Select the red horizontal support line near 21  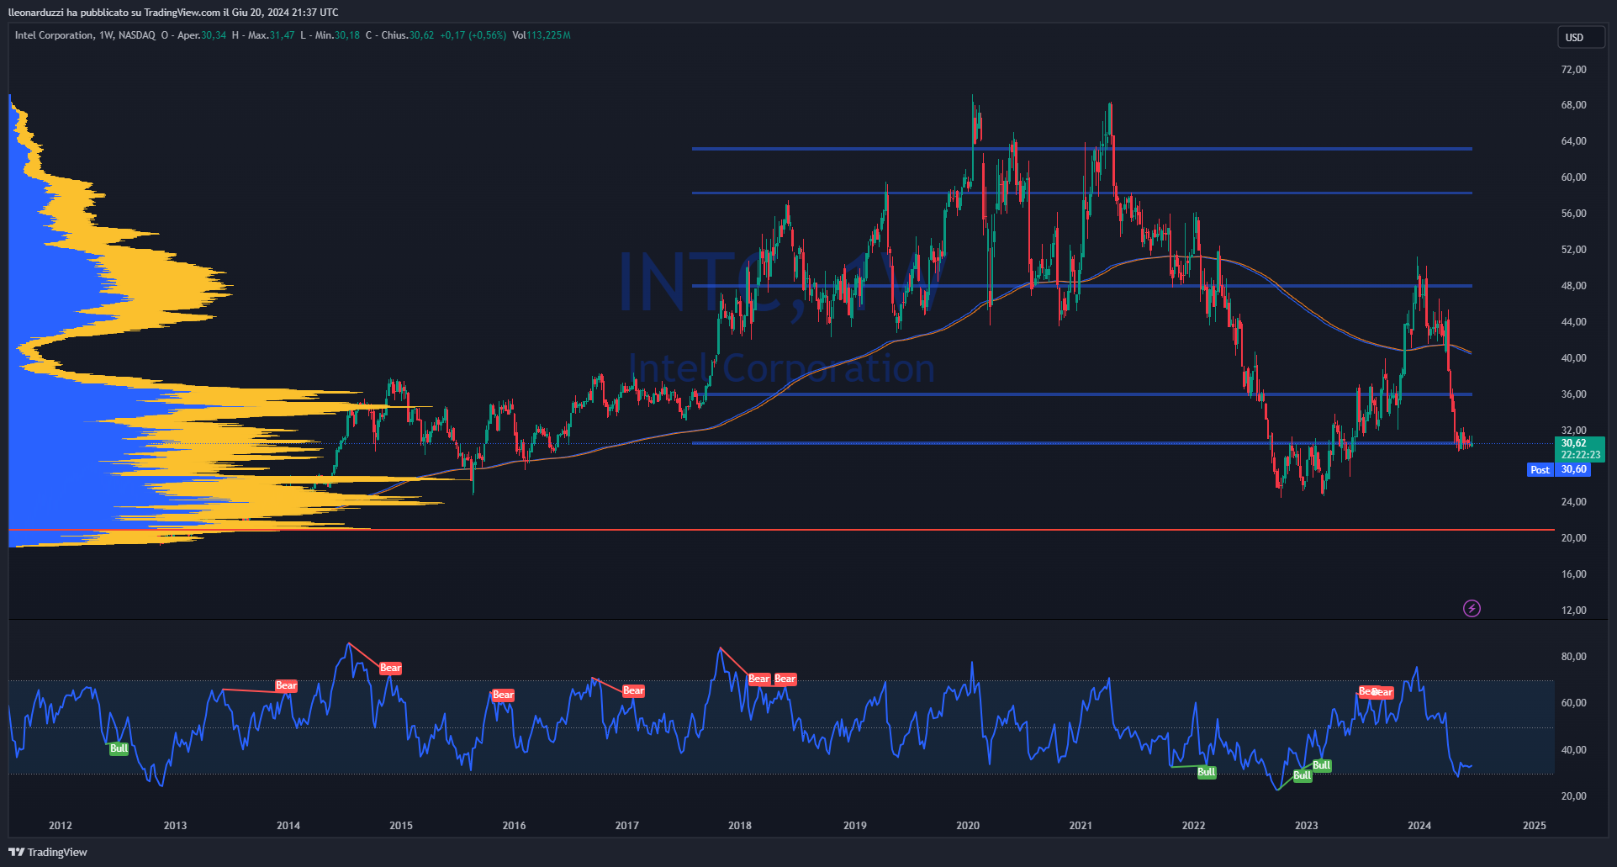pyautogui.click(x=781, y=530)
